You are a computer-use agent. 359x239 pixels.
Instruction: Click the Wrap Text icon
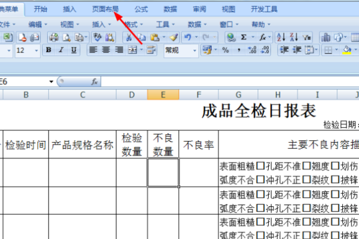tap(151, 50)
